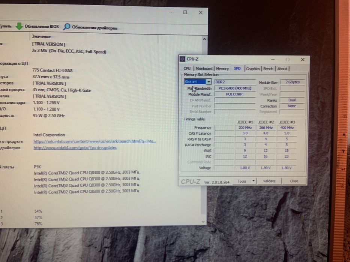Minimize the CPU-Z window
Image resolution: width=350 pixels, height=262 pixels.
click(x=273, y=60)
